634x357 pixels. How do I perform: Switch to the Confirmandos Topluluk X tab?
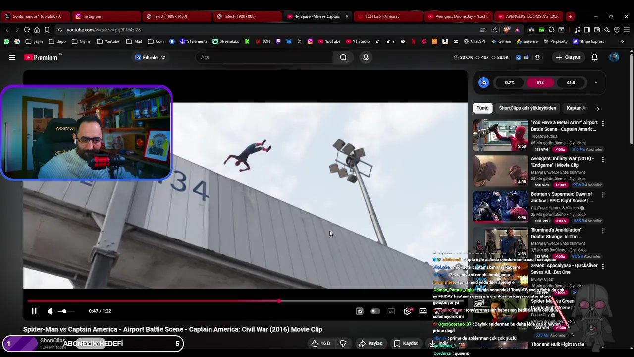(x=35, y=16)
